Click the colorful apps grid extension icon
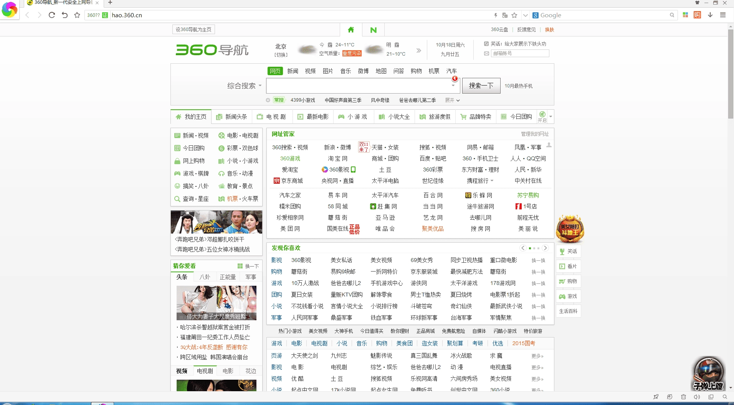Image resolution: width=734 pixels, height=405 pixels. click(685, 15)
